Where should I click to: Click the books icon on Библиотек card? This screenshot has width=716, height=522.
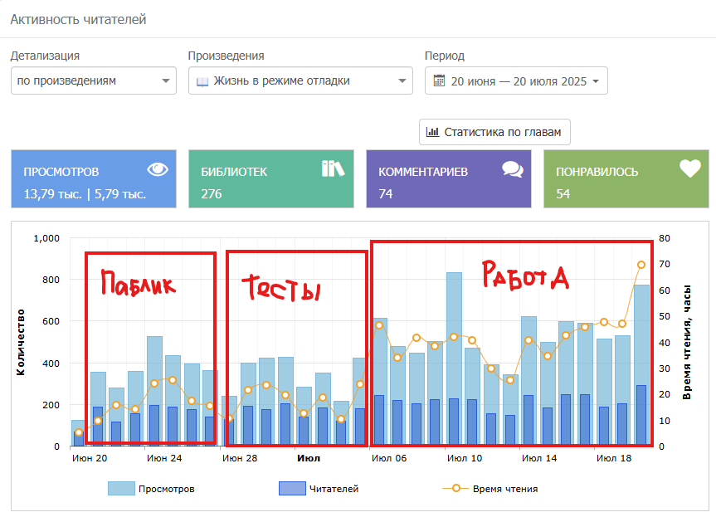333,168
